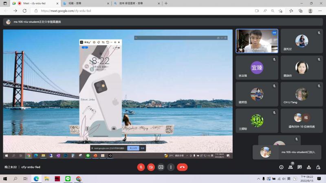
Task: Open File Explorer from the taskbar
Action: coord(46,179)
